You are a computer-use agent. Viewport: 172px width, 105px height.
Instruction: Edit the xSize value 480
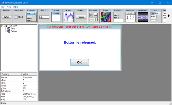click(x=30, y=85)
